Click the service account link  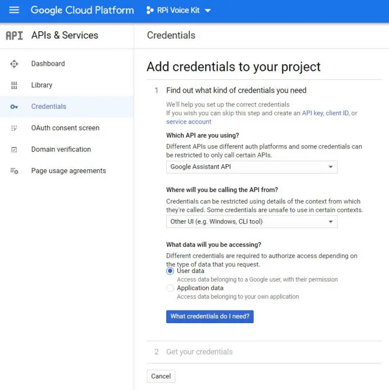pos(188,122)
